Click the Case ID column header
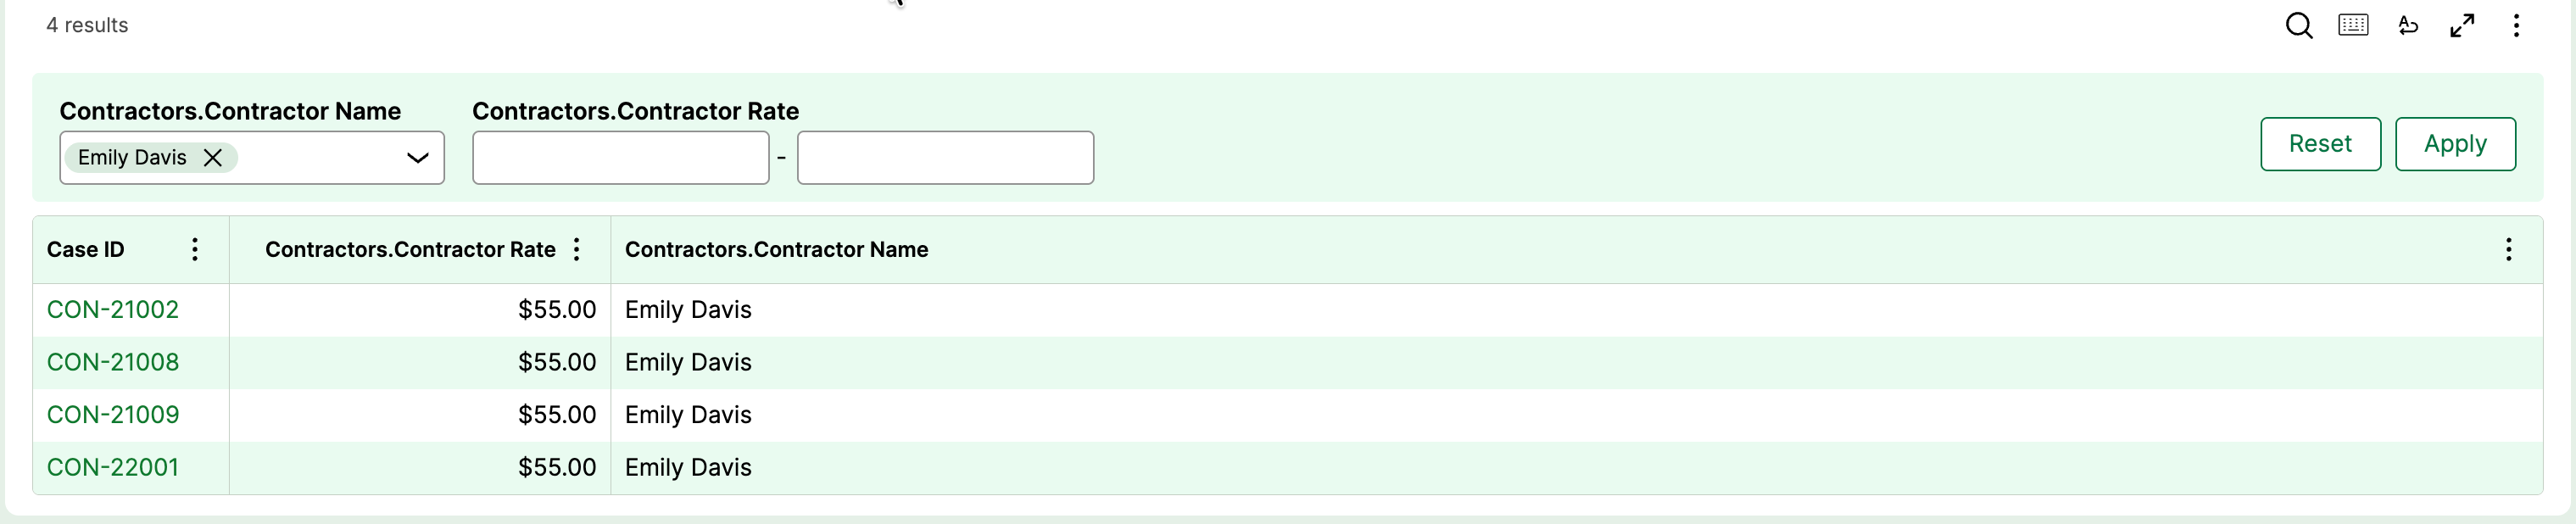Image resolution: width=2576 pixels, height=524 pixels. (x=86, y=250)
